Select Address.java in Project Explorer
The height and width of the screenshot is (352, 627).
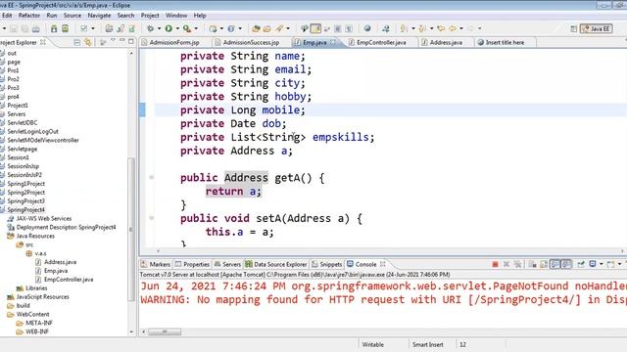point(60,262)
